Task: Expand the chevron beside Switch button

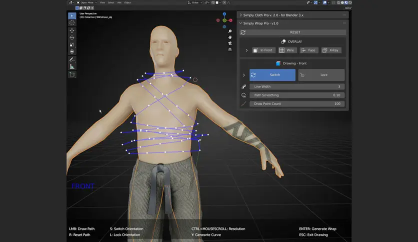Action: [x=243, y=75]
